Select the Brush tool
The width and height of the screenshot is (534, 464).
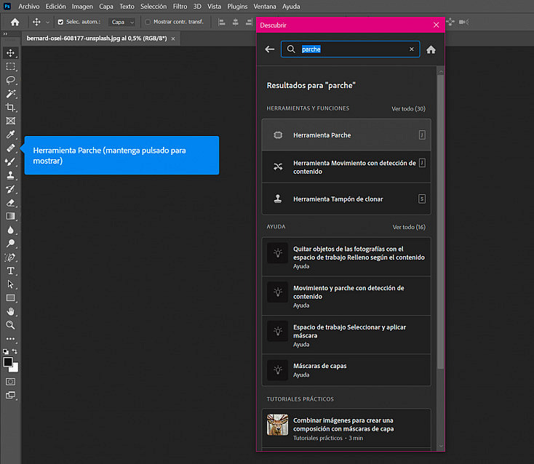11,162
